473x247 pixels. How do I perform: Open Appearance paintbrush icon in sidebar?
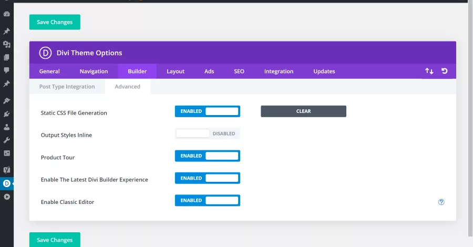point(7,101)
